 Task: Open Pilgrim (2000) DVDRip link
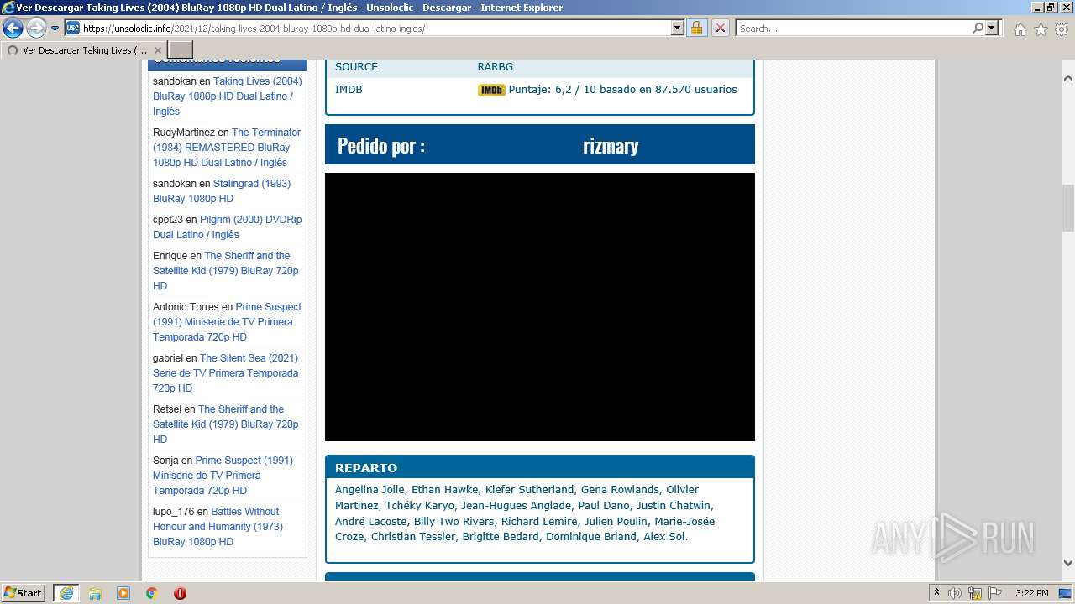pos(227,227)
